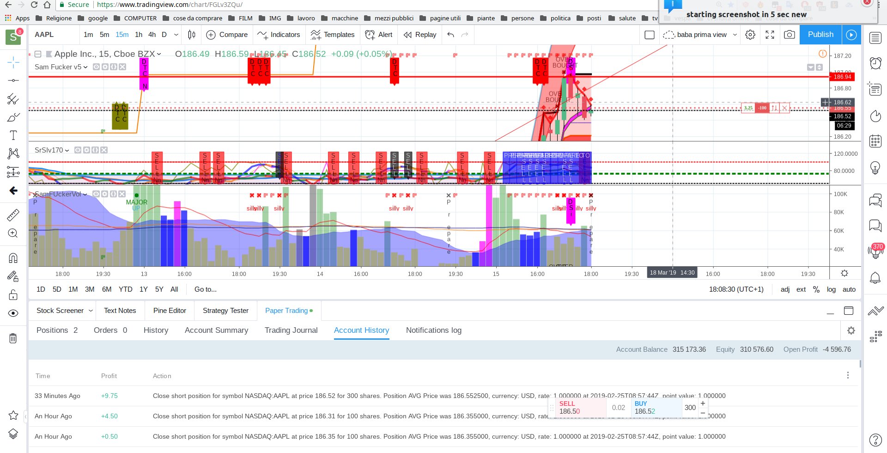Open Account History table options menu
Image resolution: width=887 pixels, height=453 pixels.
pyautogui.click(x=848, y=375)
